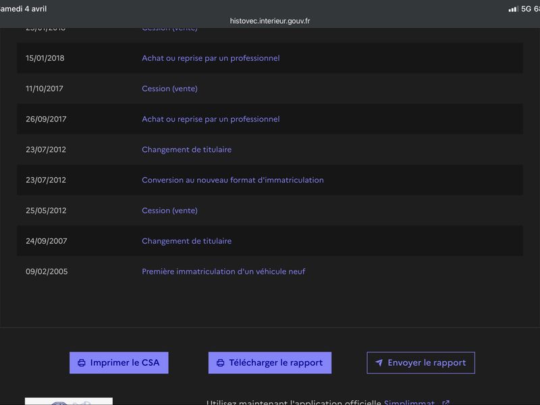Image resolution: width=540 pixels, height=405 pixels.
Task: Click the printer icon on Télécharger le rapport
Action: click(x=220, y=363)
